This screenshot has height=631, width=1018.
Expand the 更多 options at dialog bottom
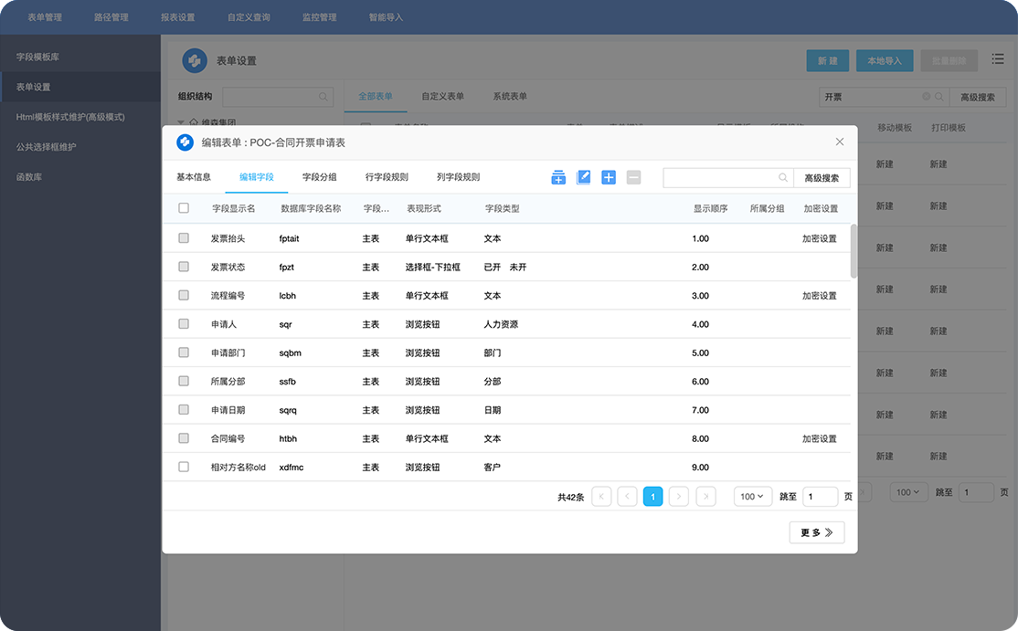click(816, 532)
